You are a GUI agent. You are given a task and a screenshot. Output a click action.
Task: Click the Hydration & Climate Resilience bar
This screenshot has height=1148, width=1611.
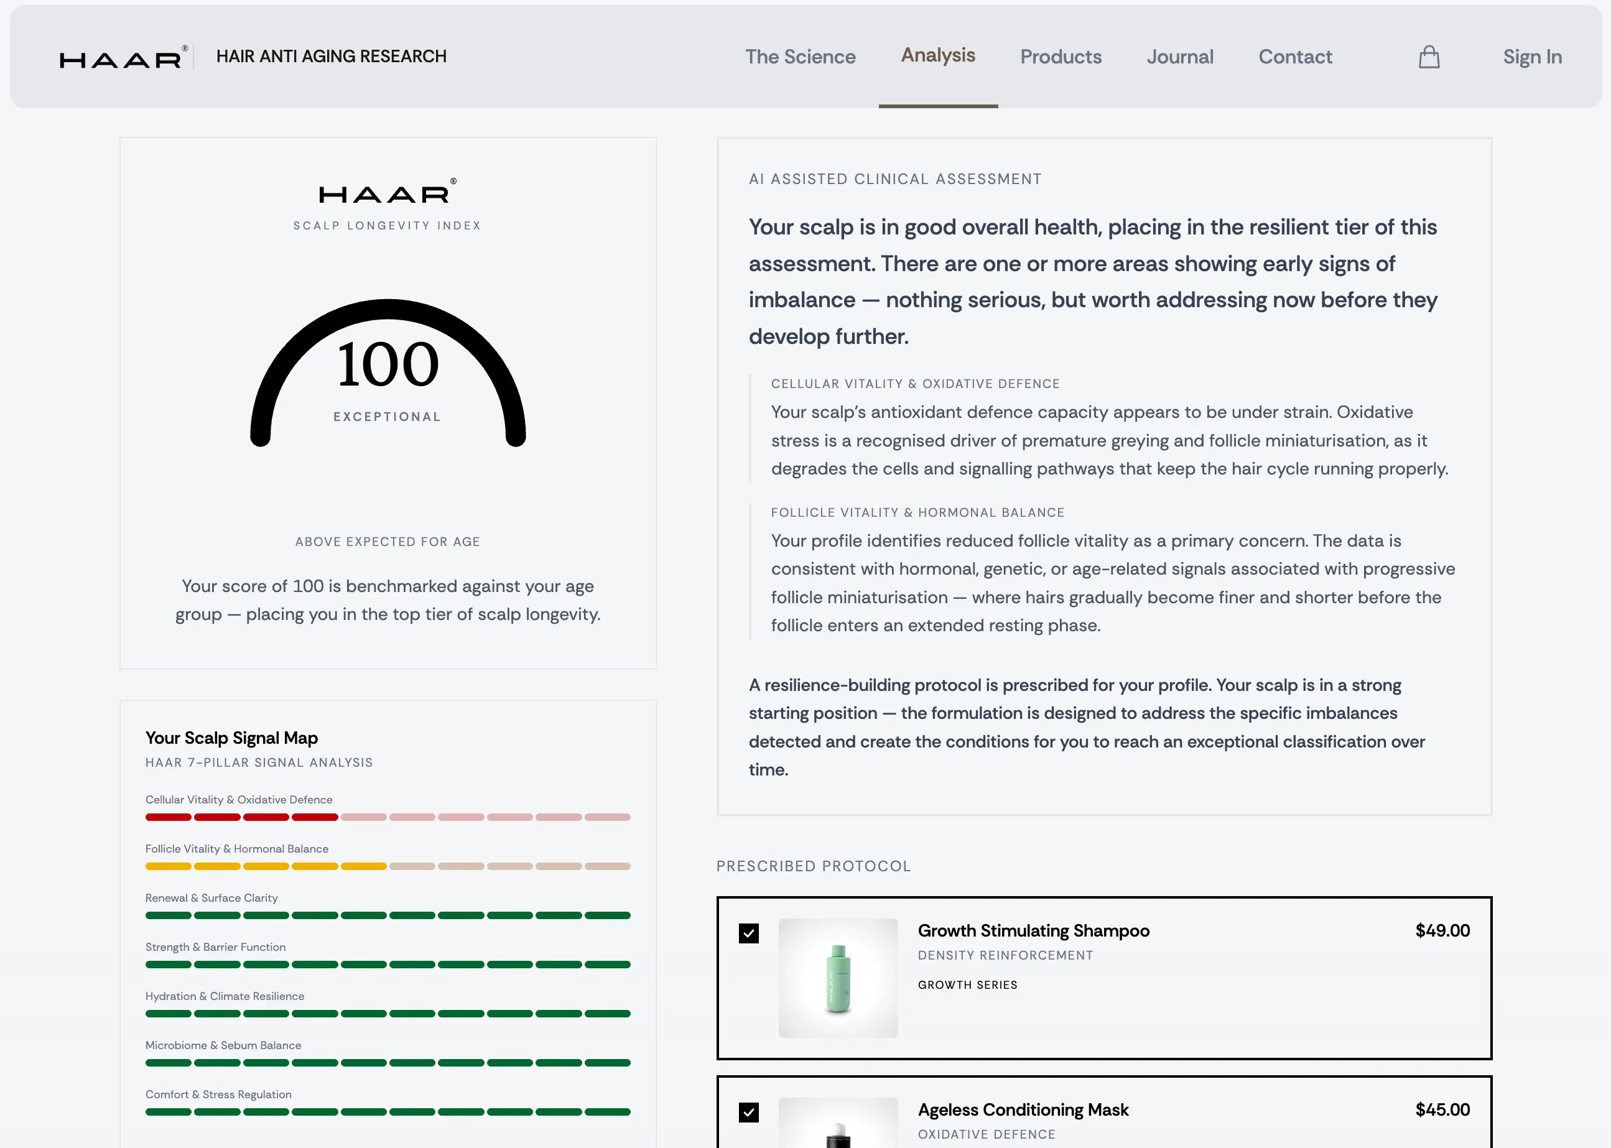click(388, 1013)
